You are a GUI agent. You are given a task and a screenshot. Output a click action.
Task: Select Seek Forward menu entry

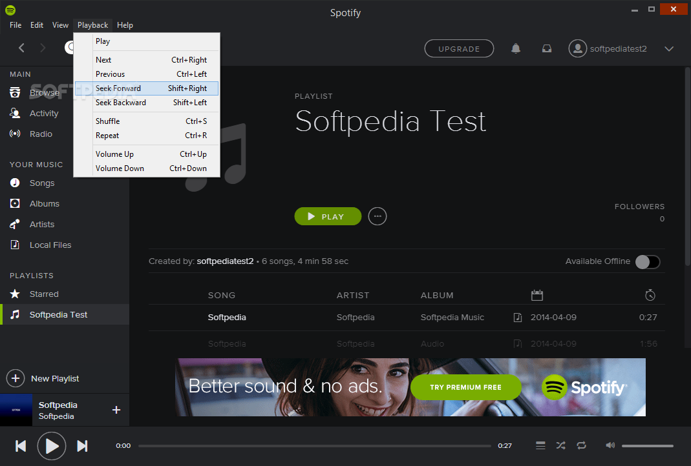[146, 88]
